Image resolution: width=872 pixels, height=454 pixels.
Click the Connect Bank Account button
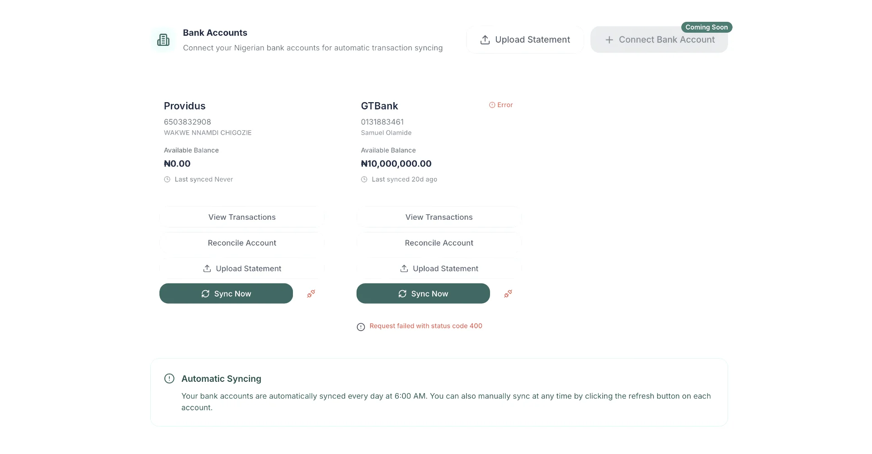coord(659,39)
